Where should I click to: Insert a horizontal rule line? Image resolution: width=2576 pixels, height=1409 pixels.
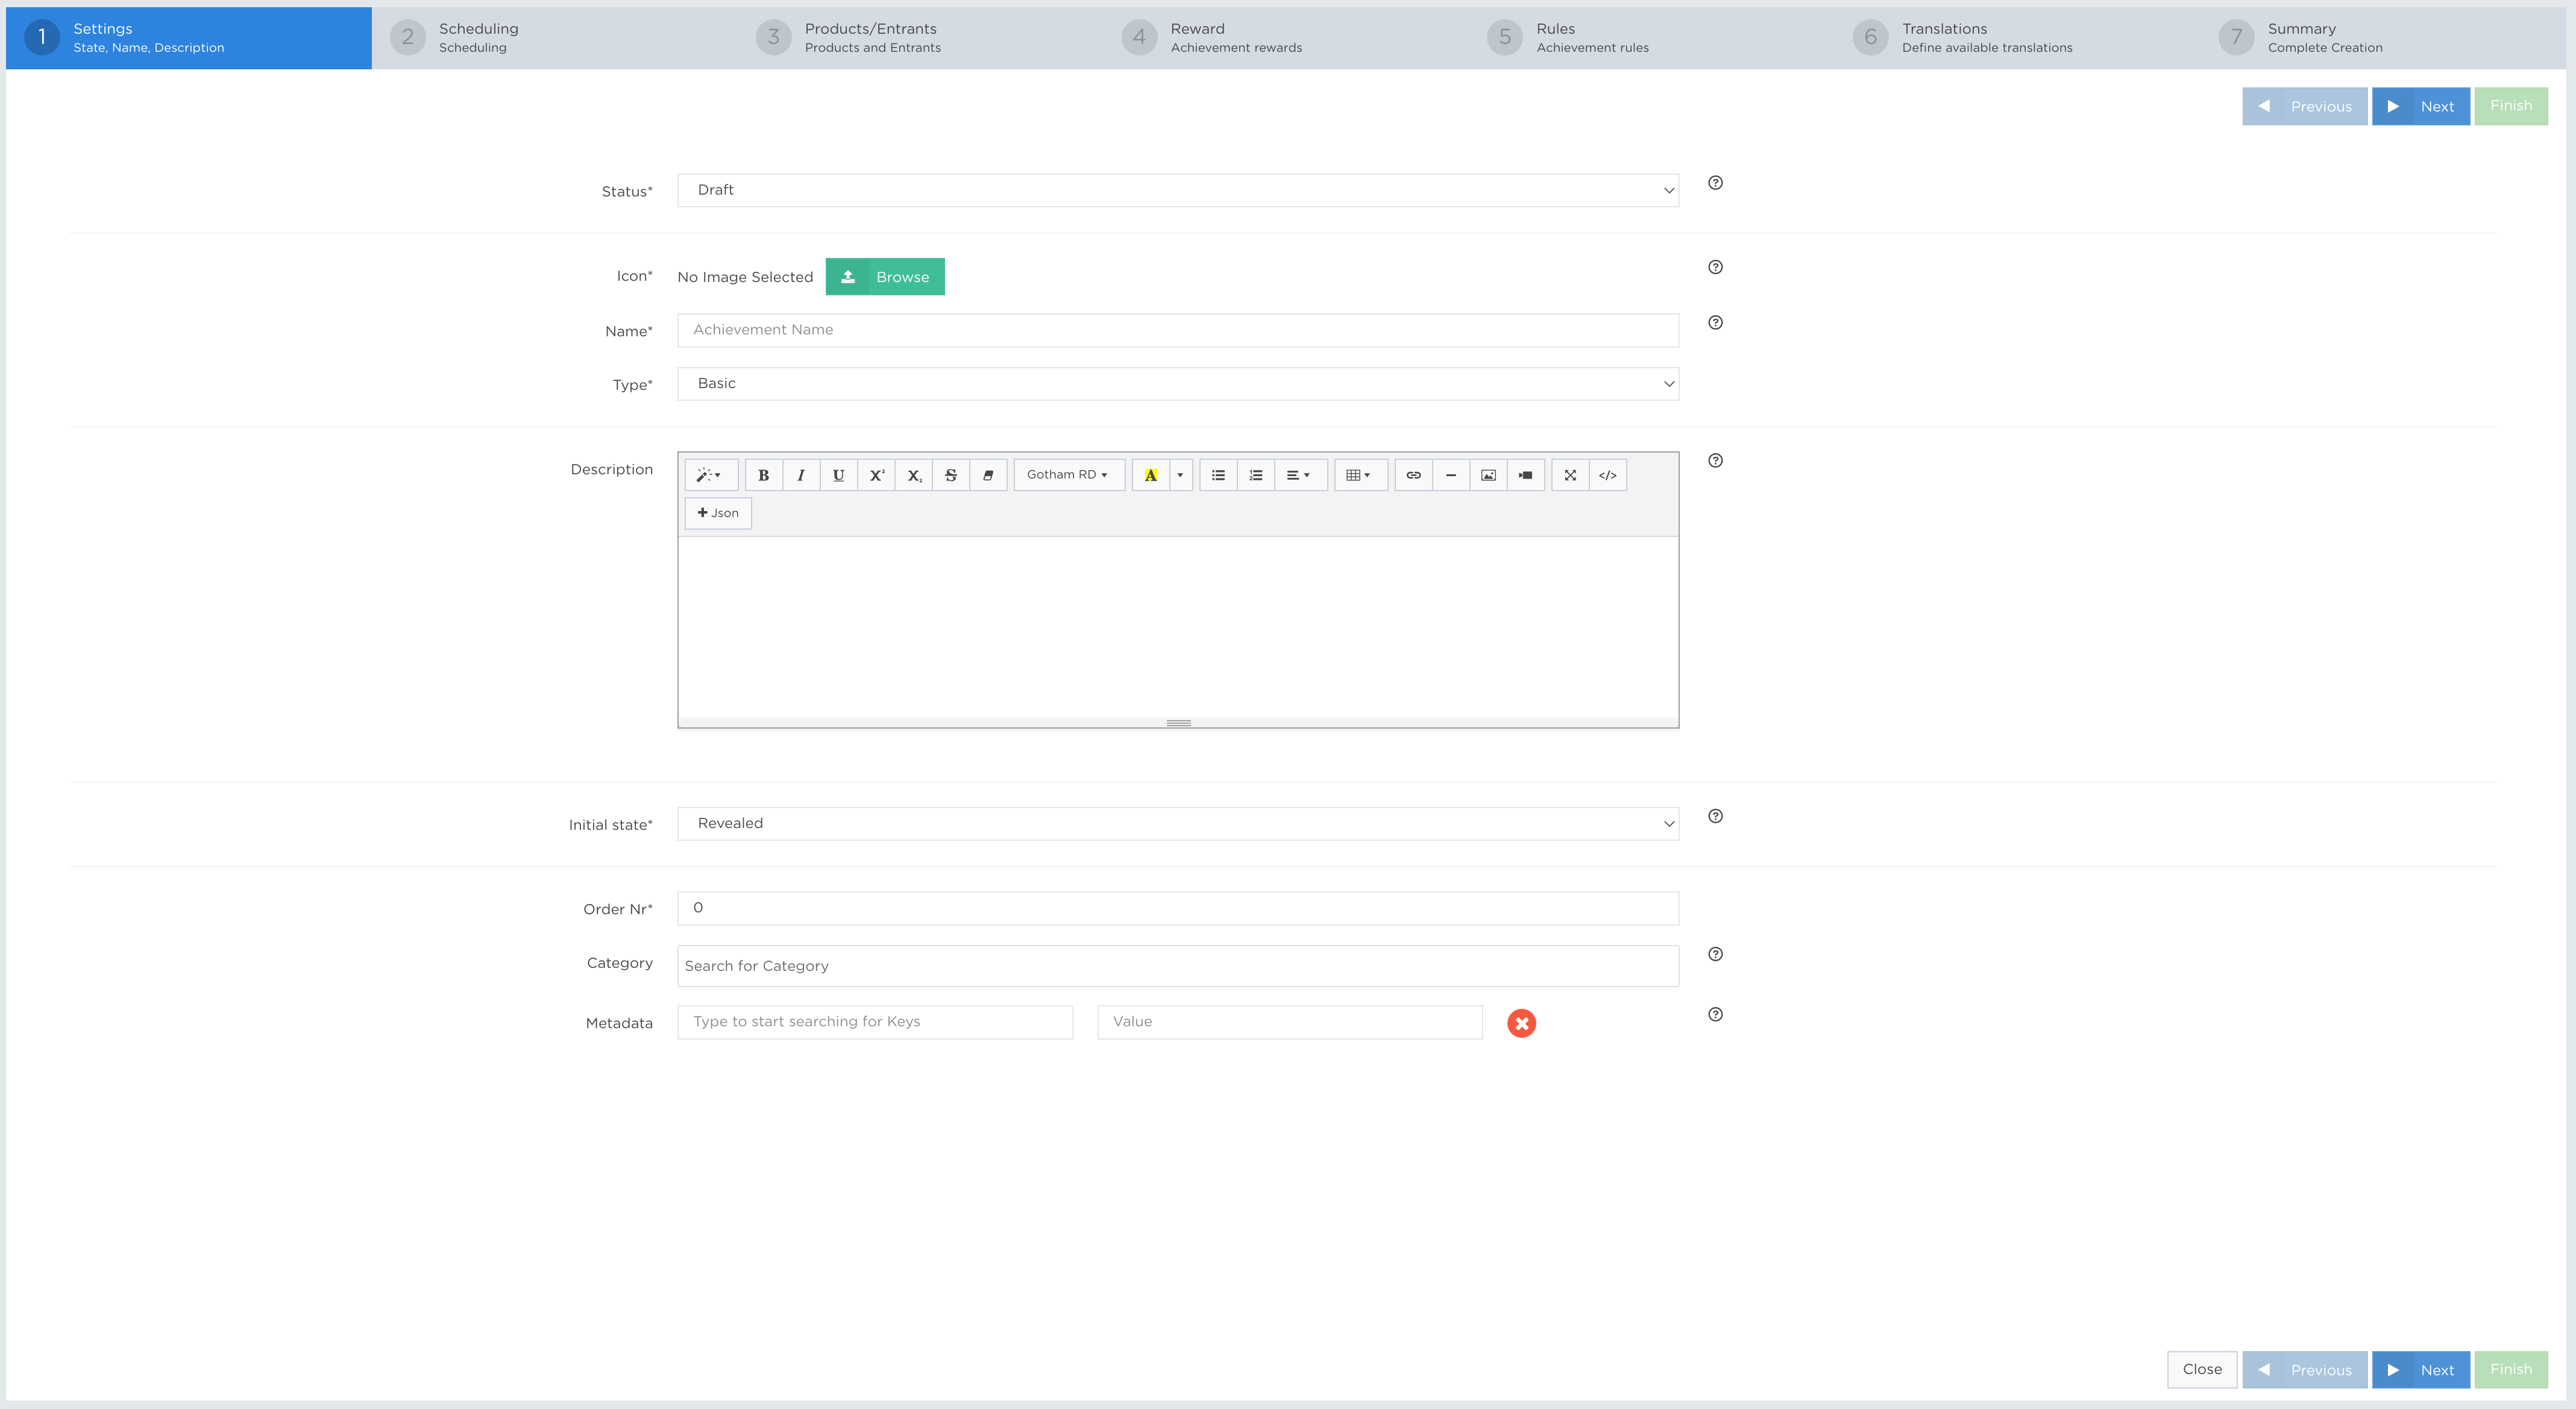click(x=1451, y=475)
